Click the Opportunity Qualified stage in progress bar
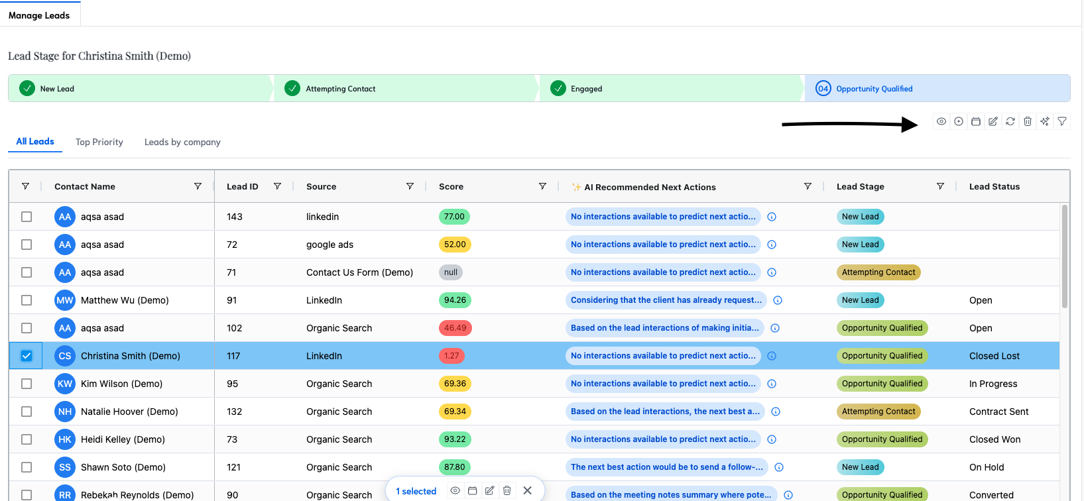 (874, 89)
